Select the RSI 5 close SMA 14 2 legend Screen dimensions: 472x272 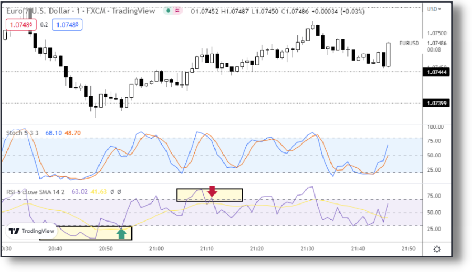[x=36, y=192]
